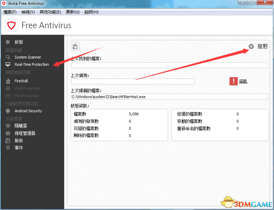This screenshot has height=210, width=274.
Task: Open the 檢視(V) menu
Action: click(28, 12)
